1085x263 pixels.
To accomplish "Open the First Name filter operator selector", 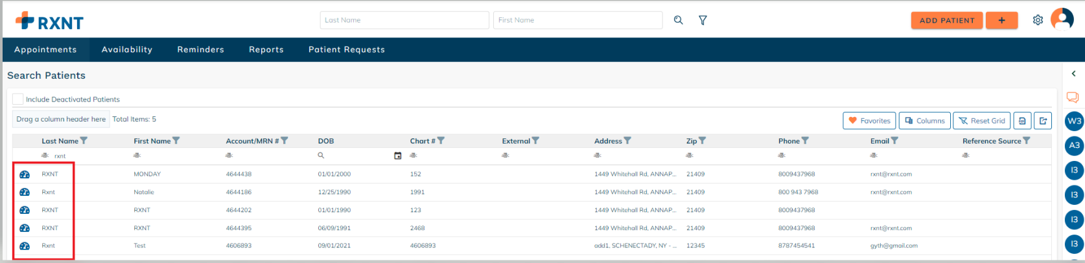I will click(137, 156).
